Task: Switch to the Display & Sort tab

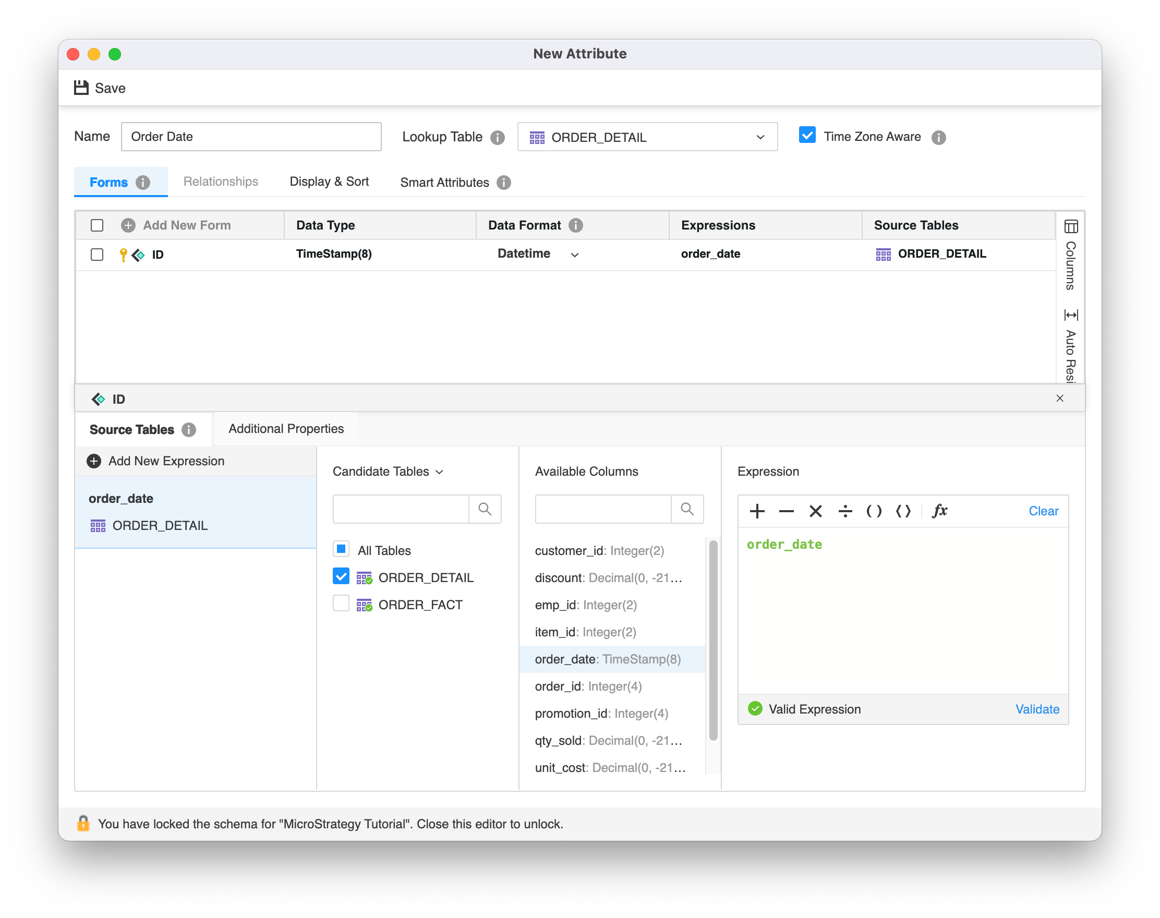Action: tap(329, 182)
